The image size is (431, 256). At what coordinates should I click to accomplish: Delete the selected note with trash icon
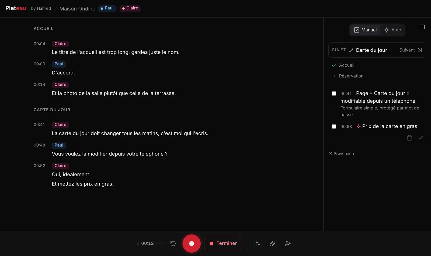click(x=409, y=138)
